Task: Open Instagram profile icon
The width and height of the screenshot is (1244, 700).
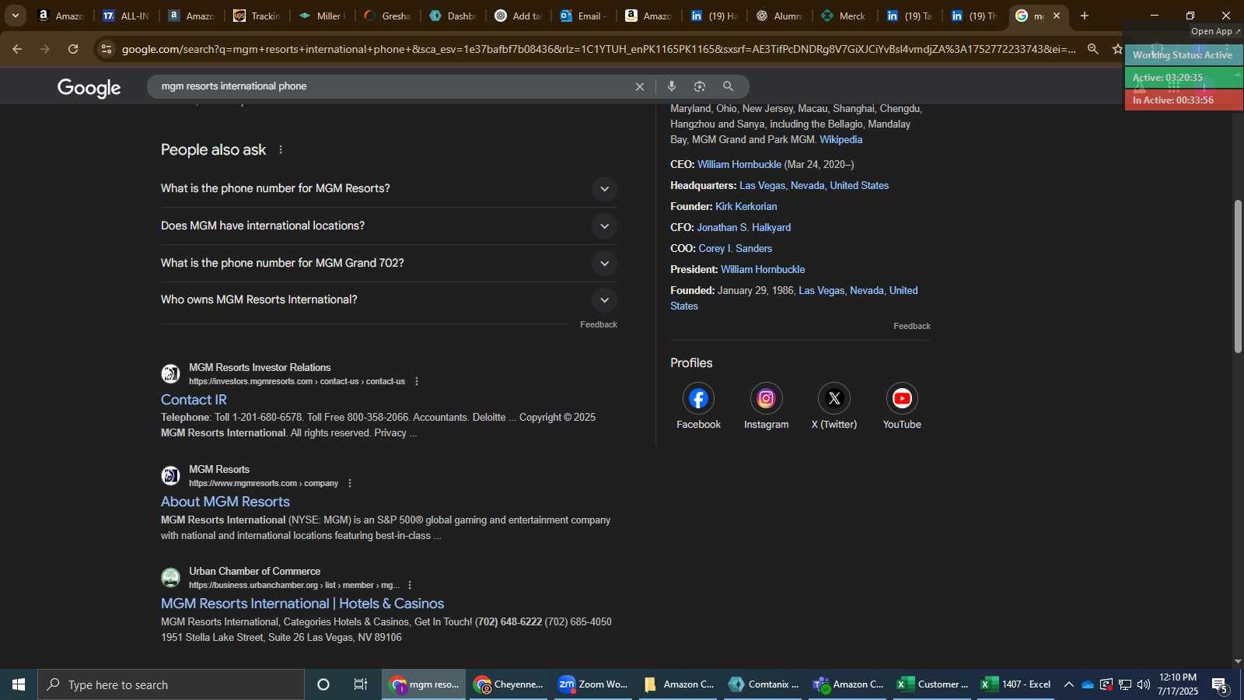Action: pos(766,398)
